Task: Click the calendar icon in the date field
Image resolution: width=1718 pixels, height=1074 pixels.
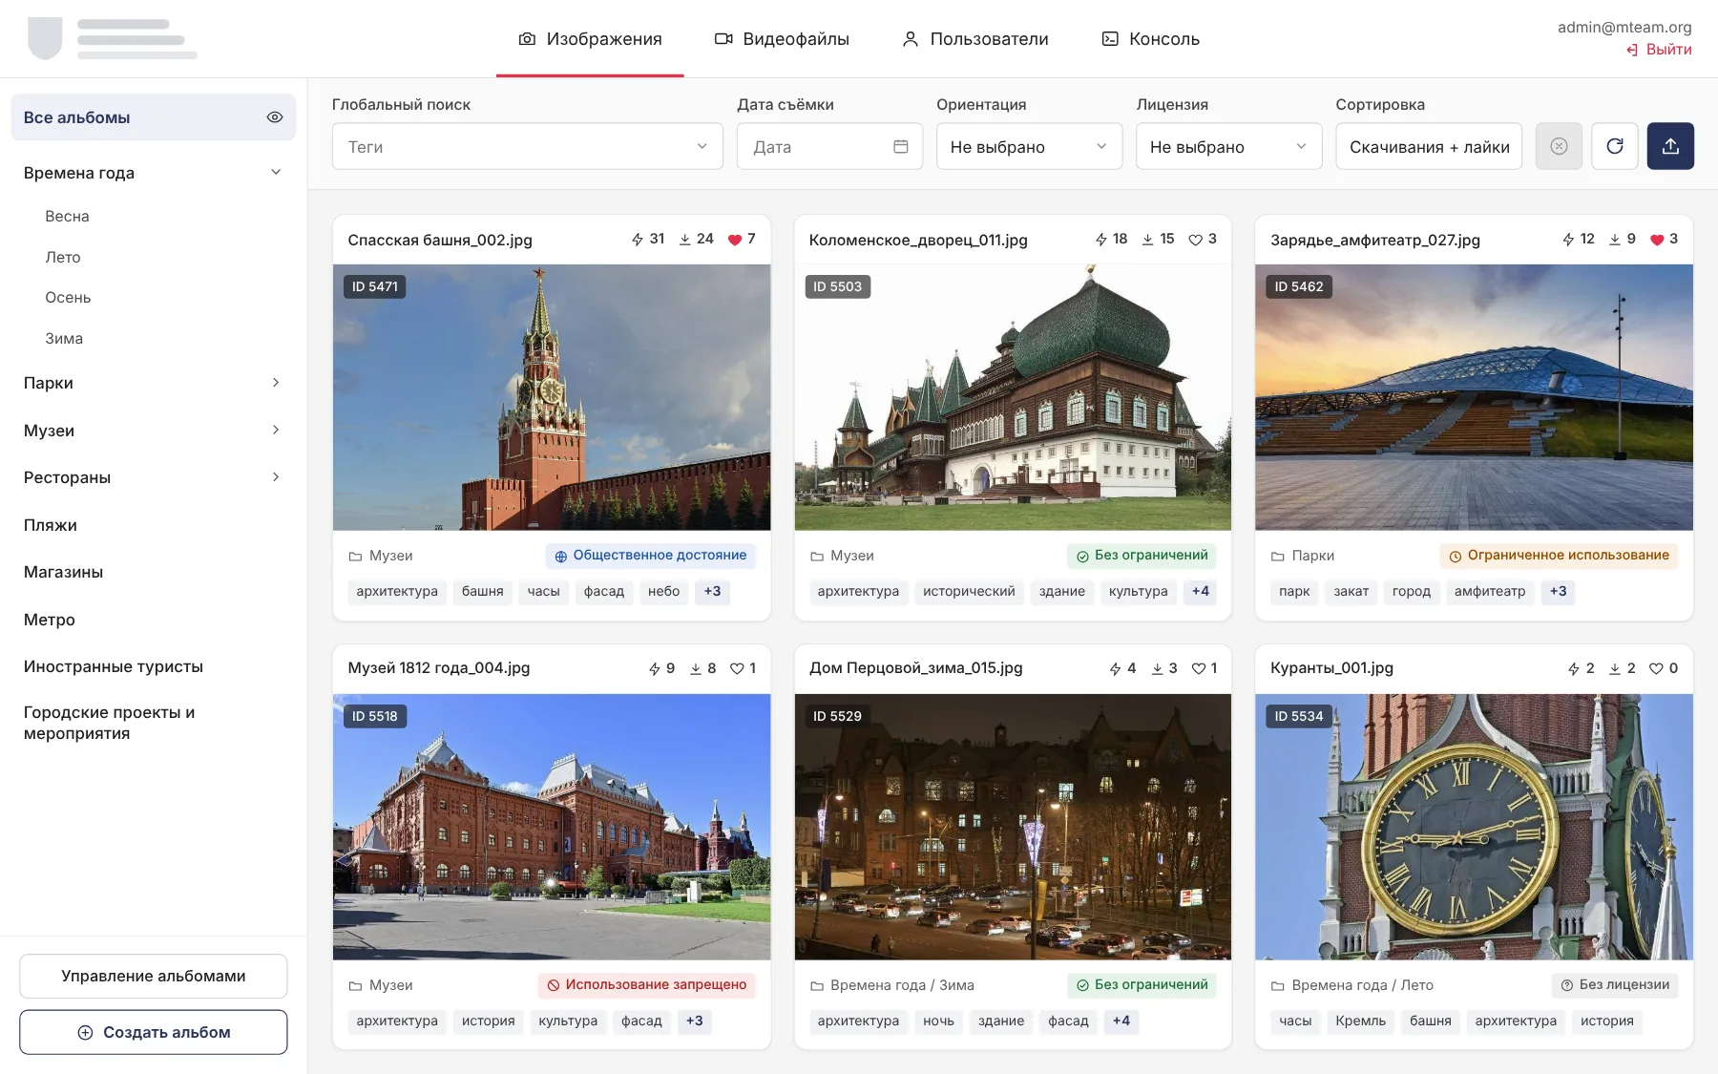Action: coord(900,146)
